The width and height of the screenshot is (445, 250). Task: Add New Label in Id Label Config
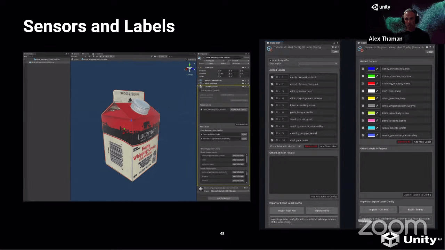pos(328,146)
